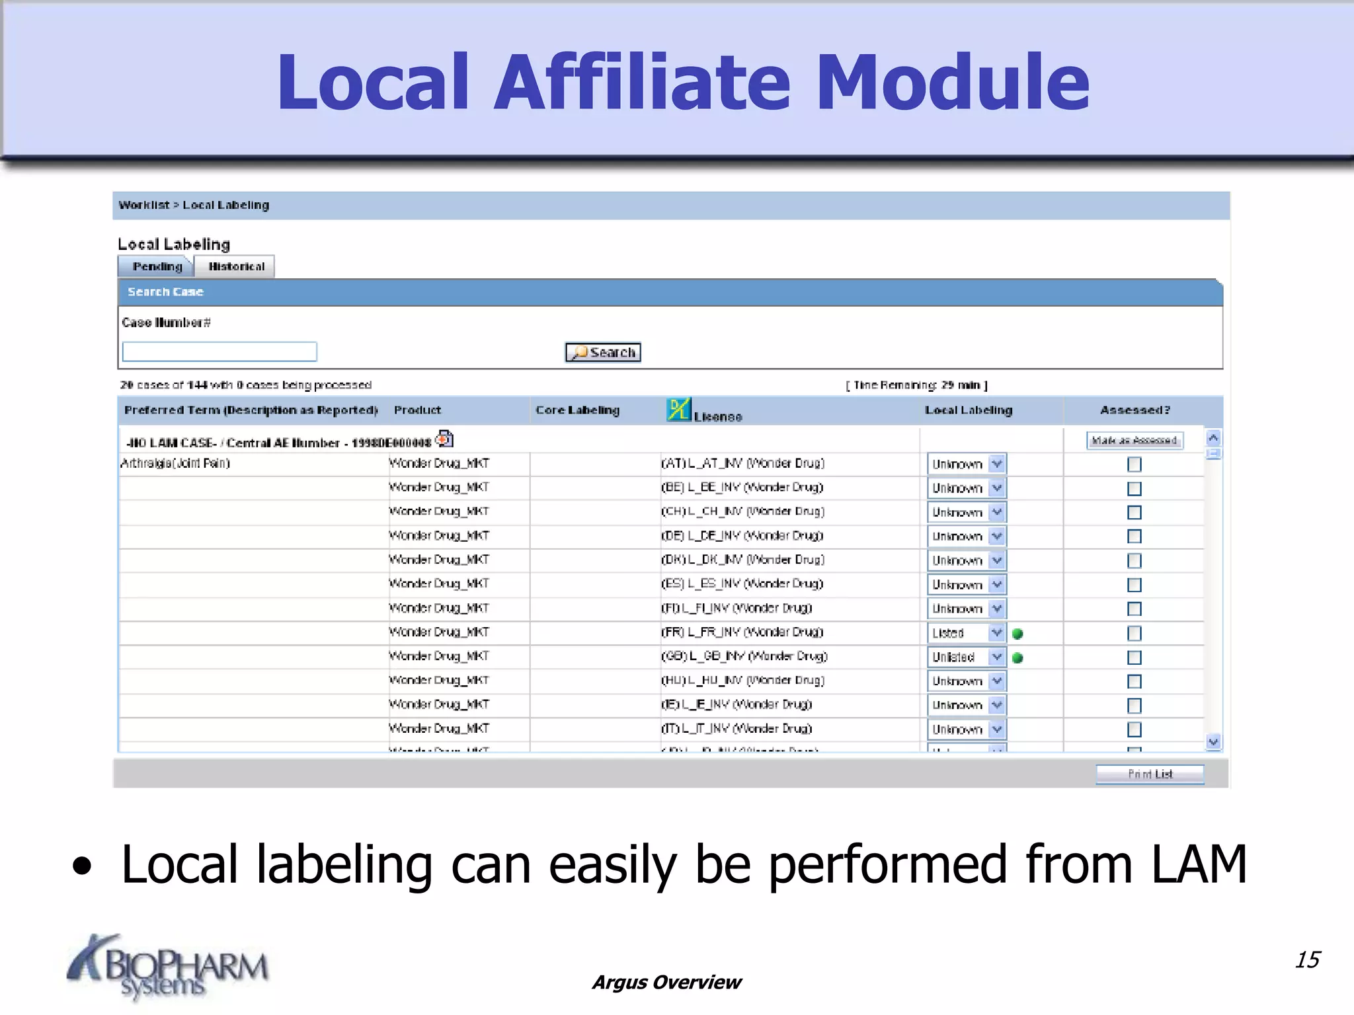Image resolution: width=1354 pixels, height=1015 pixels.
Task: Click the Print List button
Action: click(1150, 774)
